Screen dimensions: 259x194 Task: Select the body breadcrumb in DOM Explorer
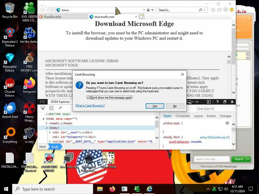click(55, 147)
